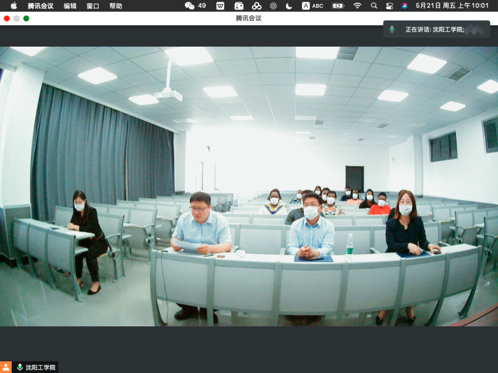498x373 pixels.
Task: Open the 窗口 menu
Action: click(x=93, y=6)
